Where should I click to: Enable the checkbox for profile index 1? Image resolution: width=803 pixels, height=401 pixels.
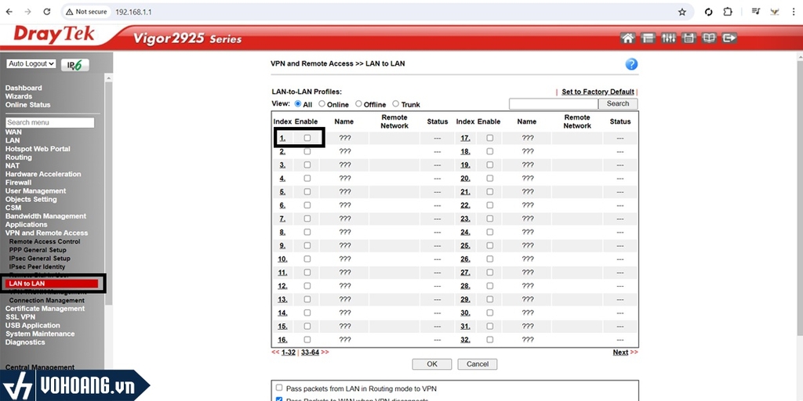(x=307, y=138)
